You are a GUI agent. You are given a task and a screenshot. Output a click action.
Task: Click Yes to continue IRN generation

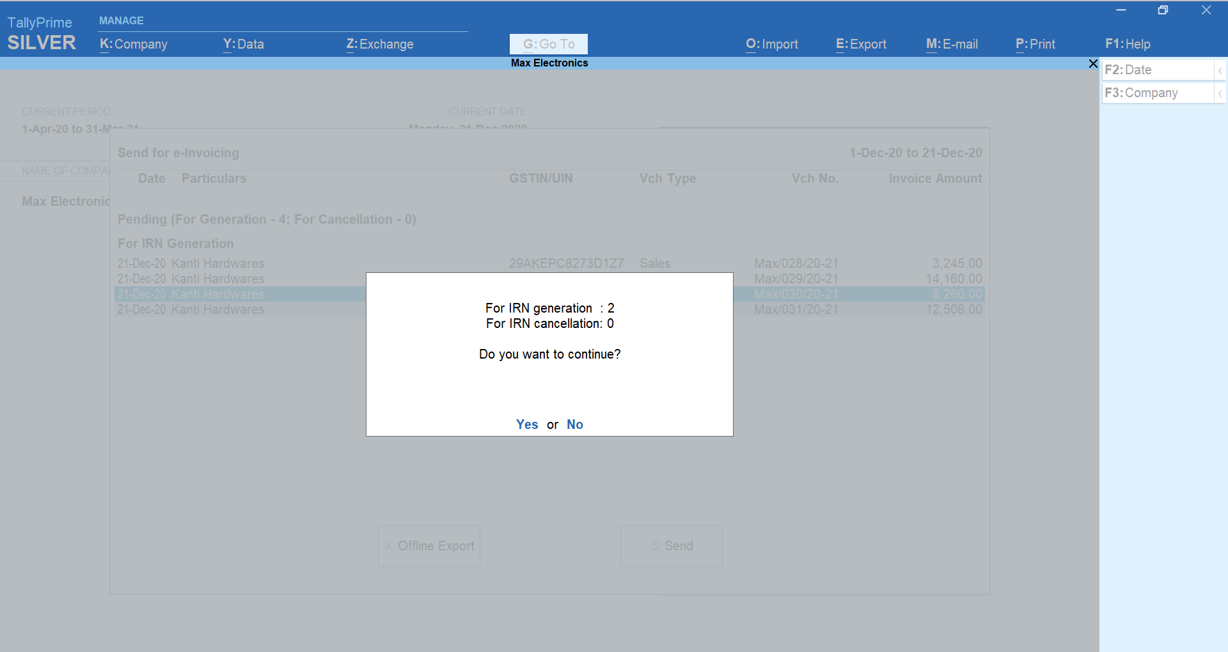coord(527,424)
